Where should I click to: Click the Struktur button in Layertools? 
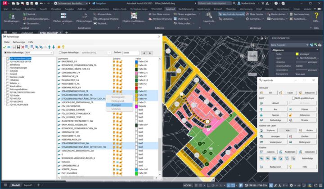click(x=302, y=120)
